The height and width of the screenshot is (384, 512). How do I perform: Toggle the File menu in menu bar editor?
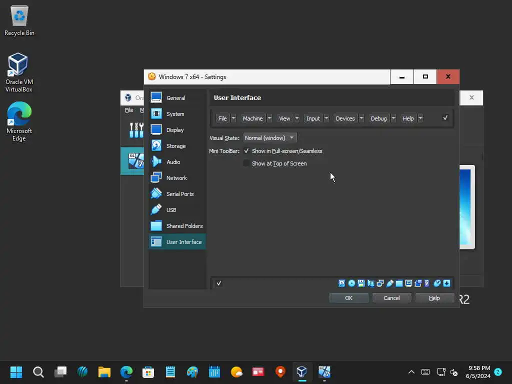coord(222,118)
